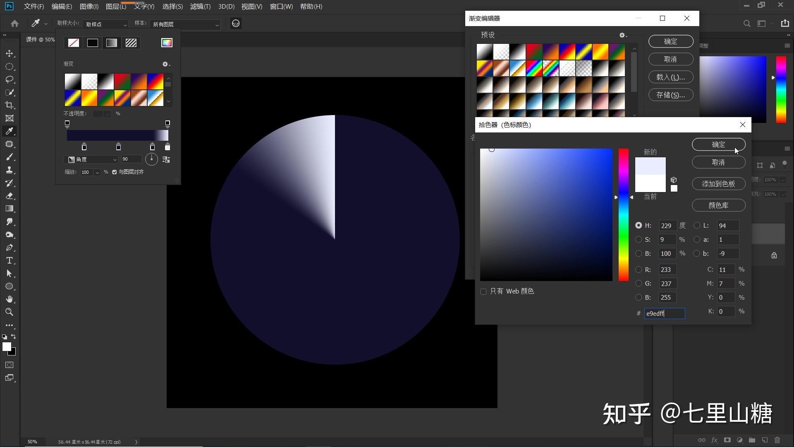Select the Frame tool
The image size is (794, 447).
point(9,118)
